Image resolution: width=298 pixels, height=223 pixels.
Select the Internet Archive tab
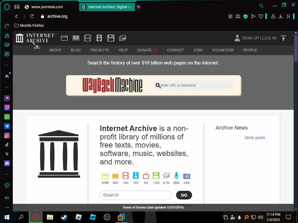pyautogui.click(x=107, y=7)
